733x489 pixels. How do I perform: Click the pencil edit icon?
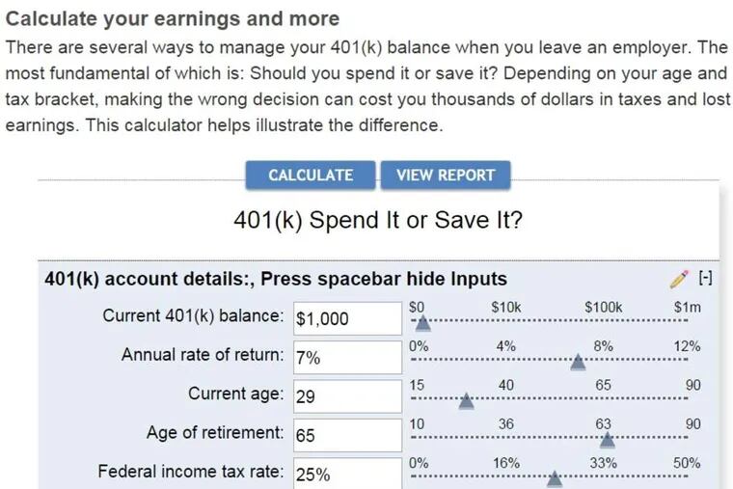pos(679,279)
